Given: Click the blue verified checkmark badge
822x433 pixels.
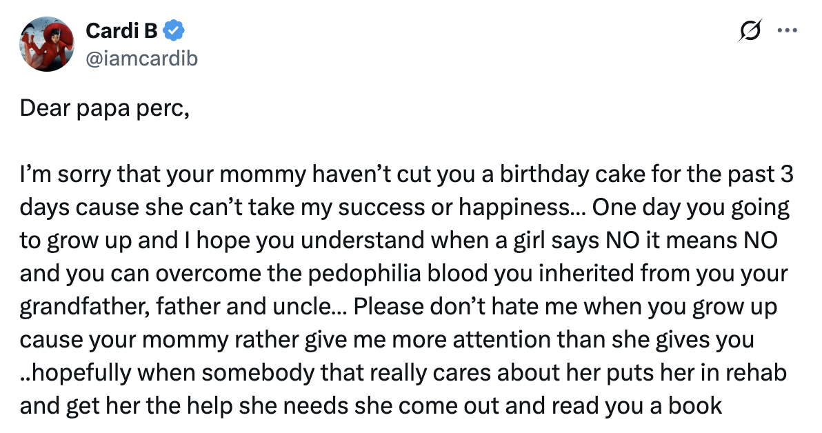Looking at the screenshot, I should coord(174,31).
